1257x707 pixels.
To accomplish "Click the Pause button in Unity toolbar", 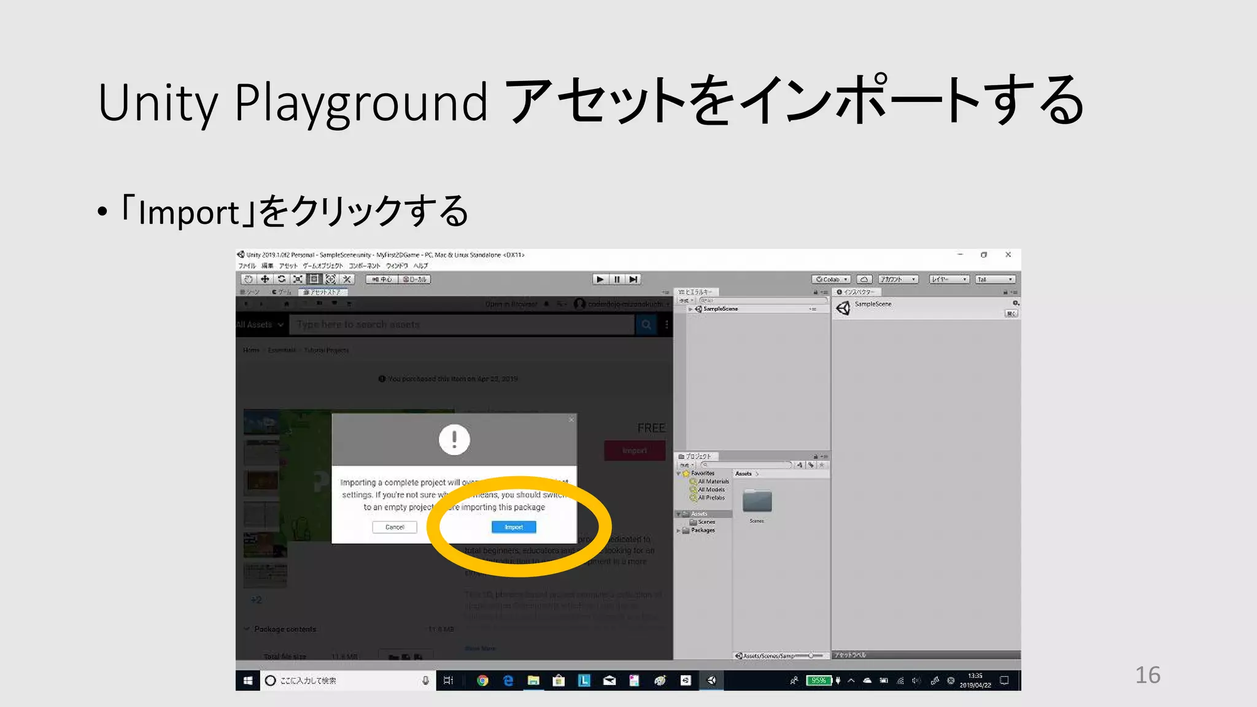I will coord(617,279).
